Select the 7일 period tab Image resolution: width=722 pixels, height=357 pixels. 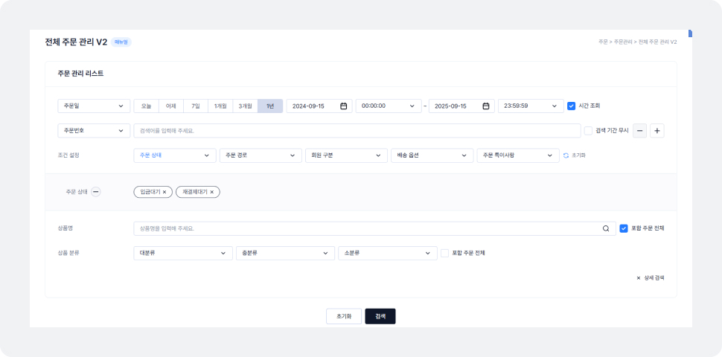pyautogui.click(x=195, y=106)
